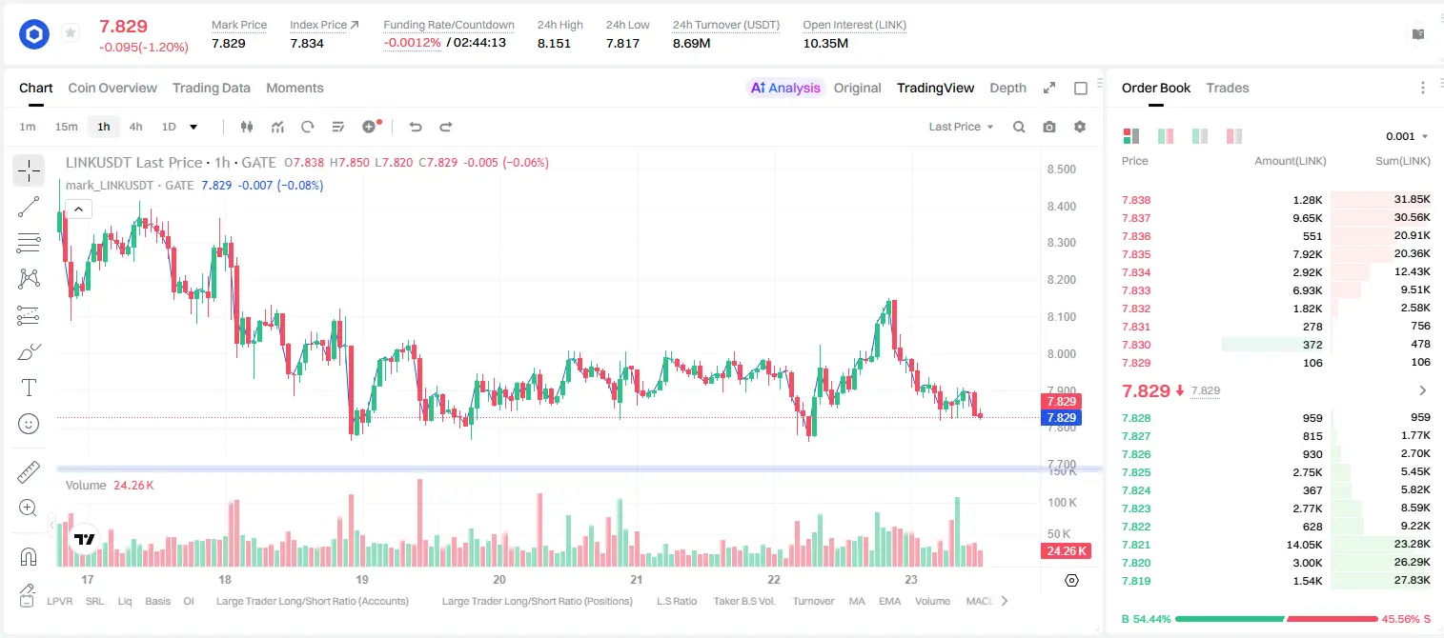Open the Last Price dropdown
Viewport: 1444px width, 638px height.
tap(961, 127)
